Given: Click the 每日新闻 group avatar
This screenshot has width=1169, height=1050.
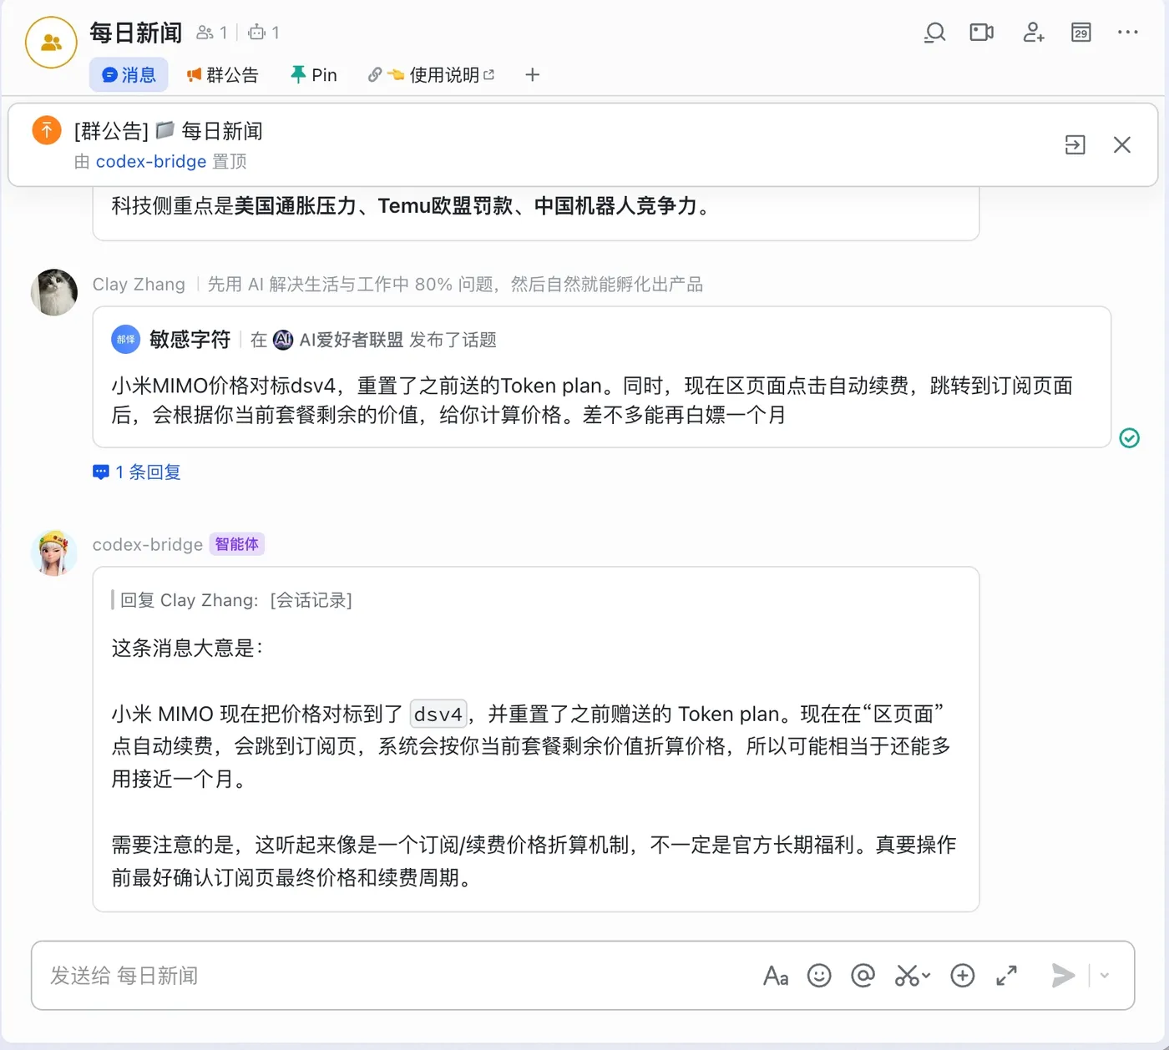Looking at the screenshot, I should point(52,42).
